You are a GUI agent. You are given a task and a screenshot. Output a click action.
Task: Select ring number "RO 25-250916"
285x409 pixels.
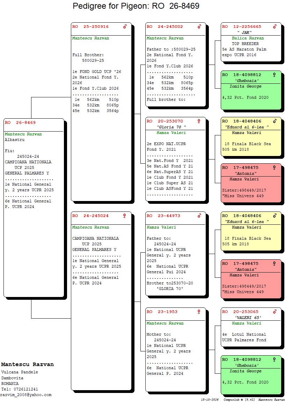[90, 27]
